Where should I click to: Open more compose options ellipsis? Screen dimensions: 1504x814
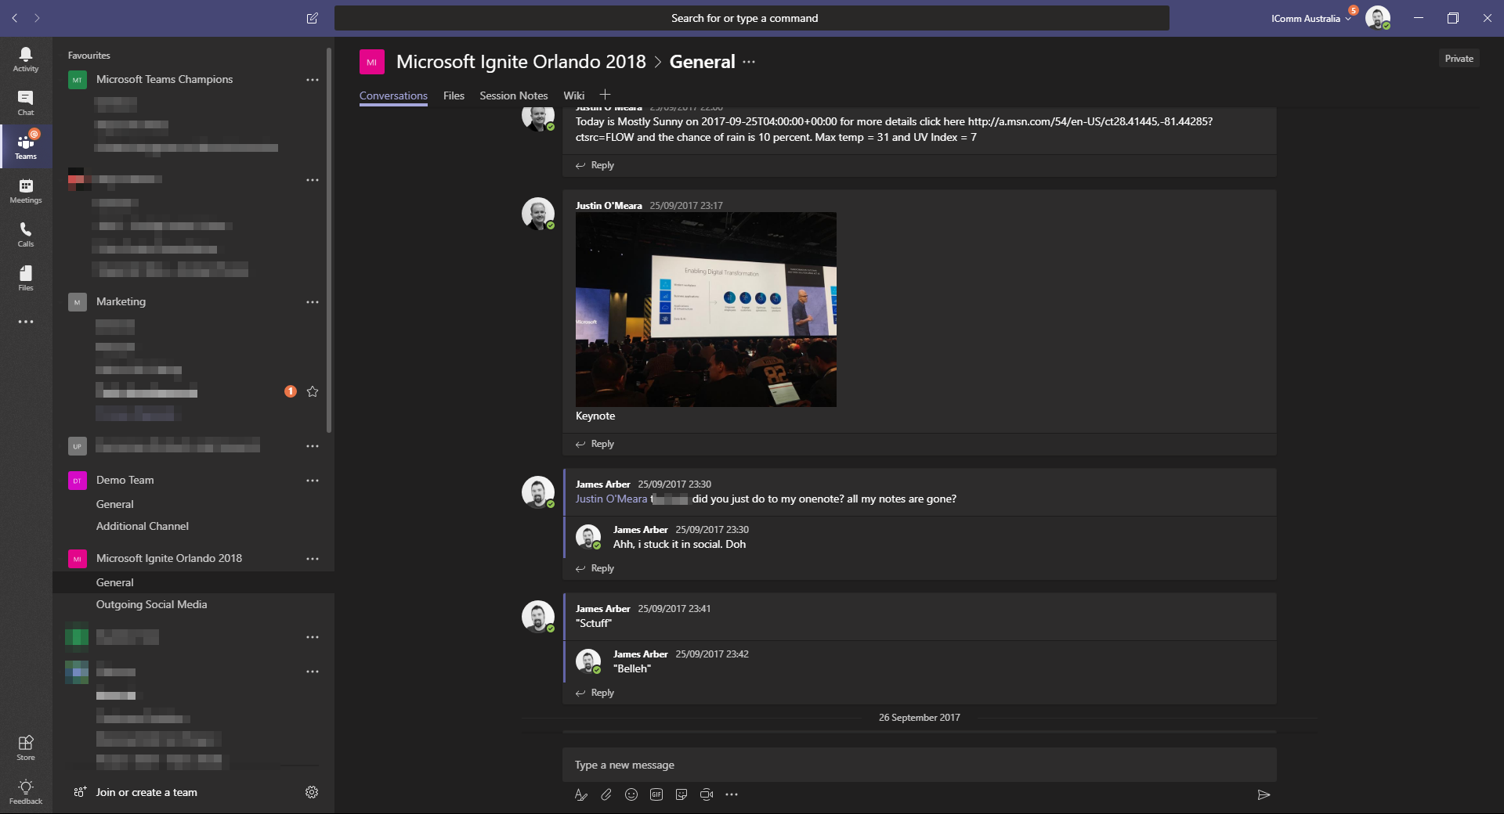(x=732, y=794)
